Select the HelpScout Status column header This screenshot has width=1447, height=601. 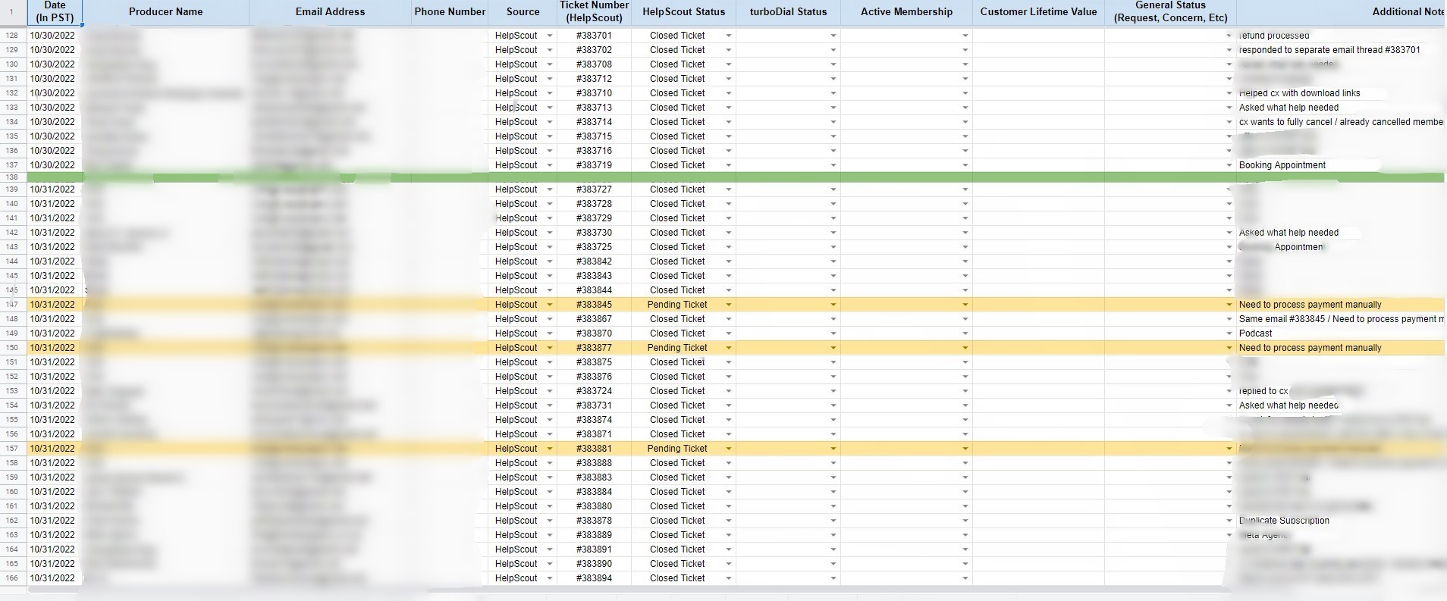click(x=683, y=11)
